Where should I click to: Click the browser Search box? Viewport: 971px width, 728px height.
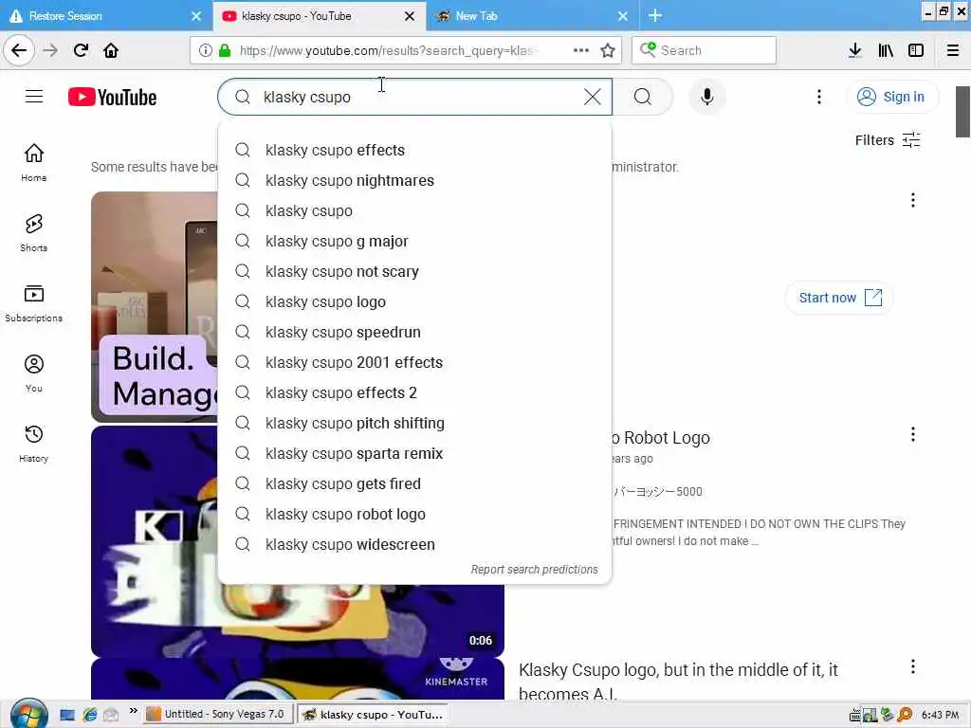pyautogui.click(x=705, y=50)
